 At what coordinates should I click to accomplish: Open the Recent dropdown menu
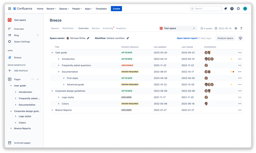pos(51,9)
